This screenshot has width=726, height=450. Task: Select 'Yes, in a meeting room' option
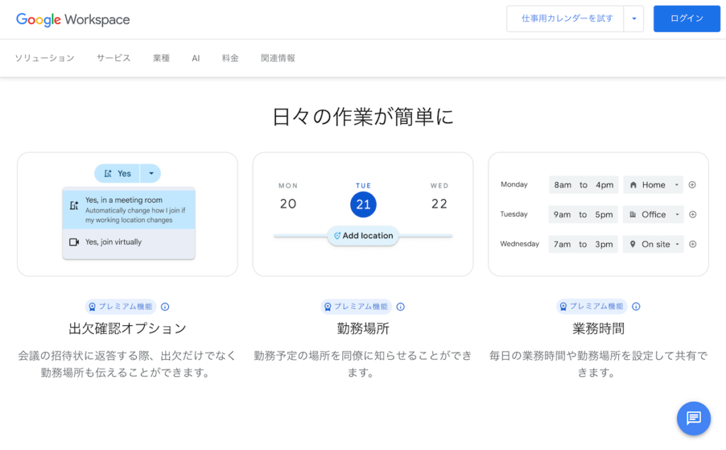pyautogui.click(x=129, y=210)
